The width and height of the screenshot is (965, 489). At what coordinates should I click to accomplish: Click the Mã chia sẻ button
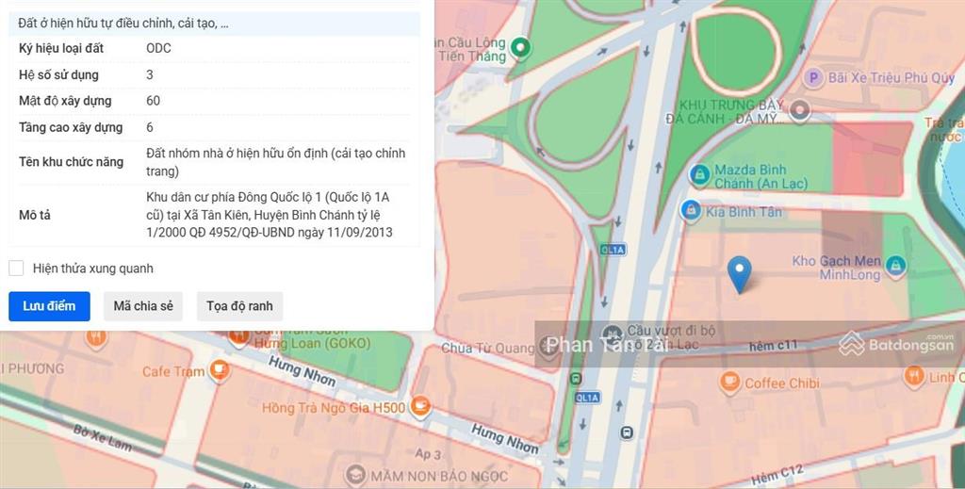143,305
